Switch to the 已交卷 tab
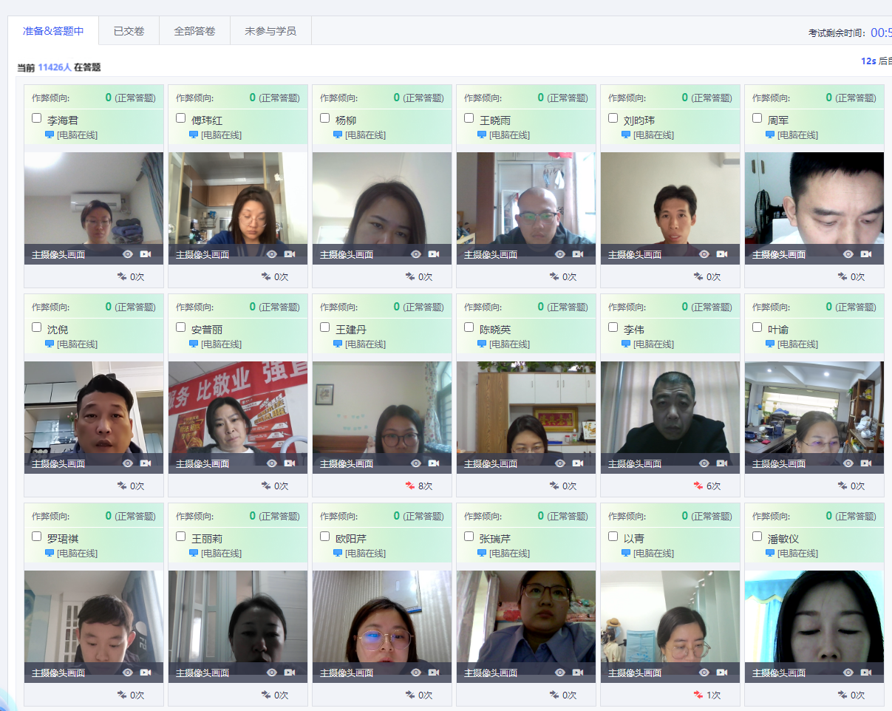The image size is (892, 711). [x=129, y=31]
